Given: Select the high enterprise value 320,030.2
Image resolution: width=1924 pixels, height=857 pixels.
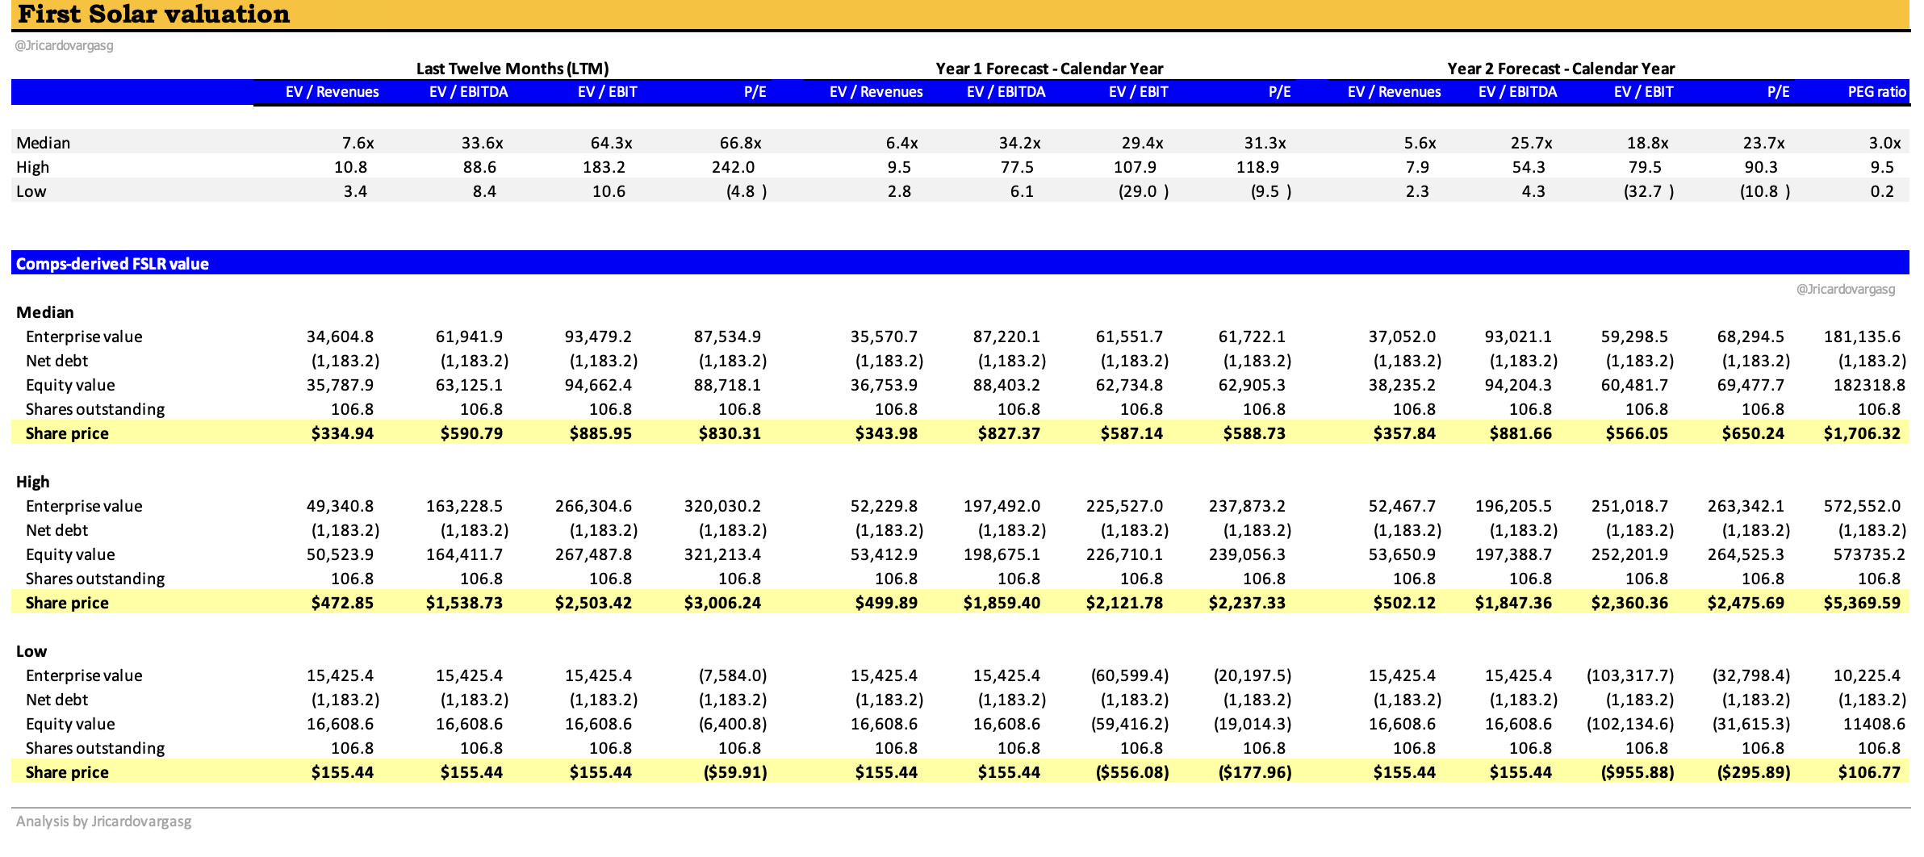Looking at the screenshot, I should point(722,506).
